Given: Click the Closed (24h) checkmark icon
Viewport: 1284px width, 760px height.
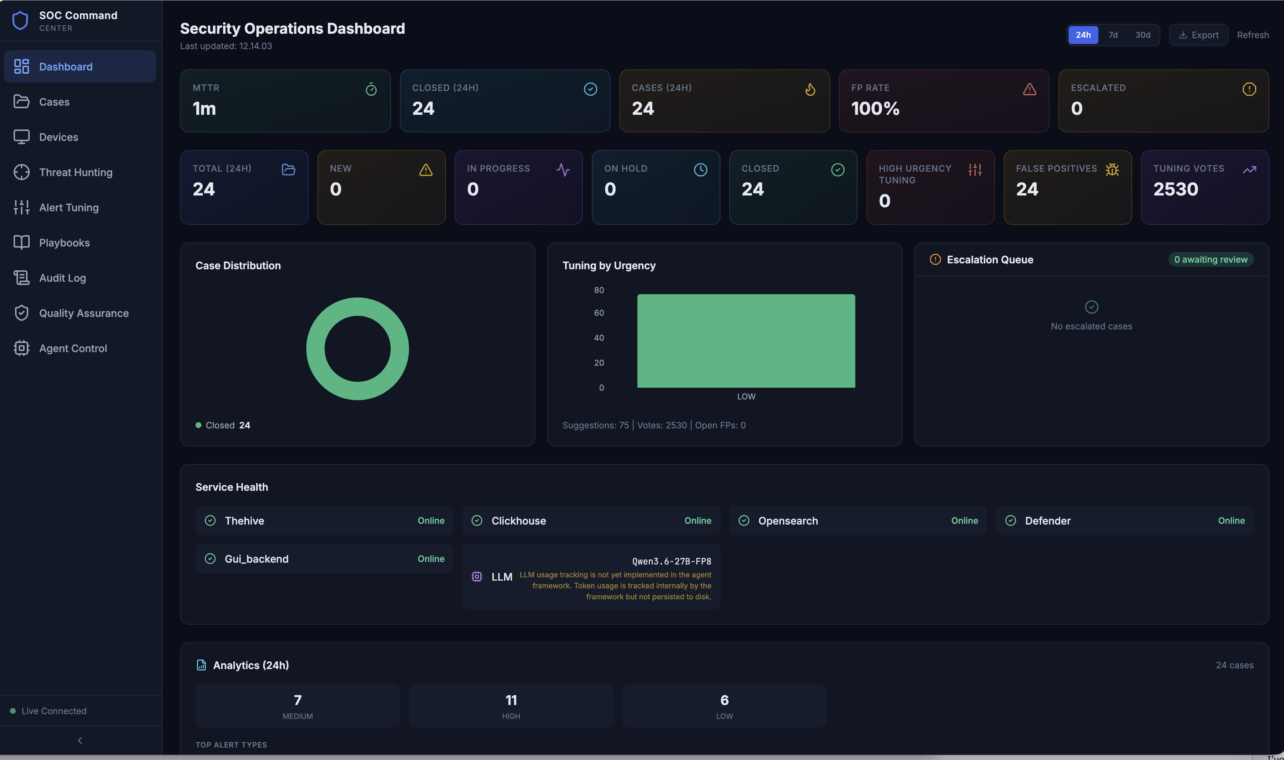Looking at the screenshot, I should pyautogui.click(x=591, y=89).
